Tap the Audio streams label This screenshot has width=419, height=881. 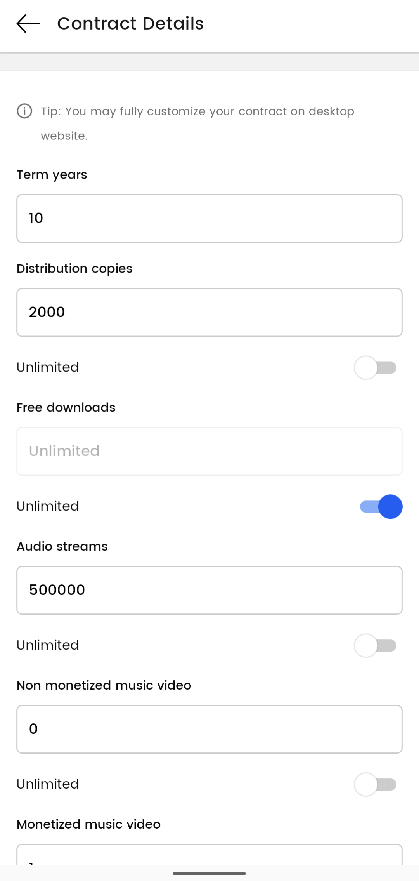pyautogui.click(x=62, y=547)
